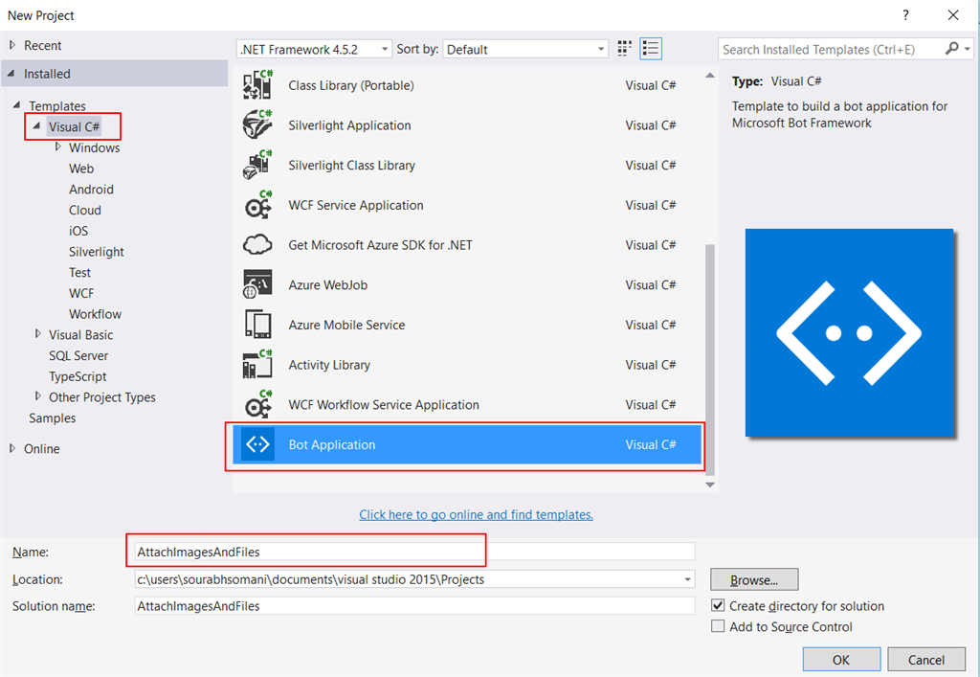The width and height of the screenshot is (980, 677).
Task: Select the iOS category
Action: (78, 231)
